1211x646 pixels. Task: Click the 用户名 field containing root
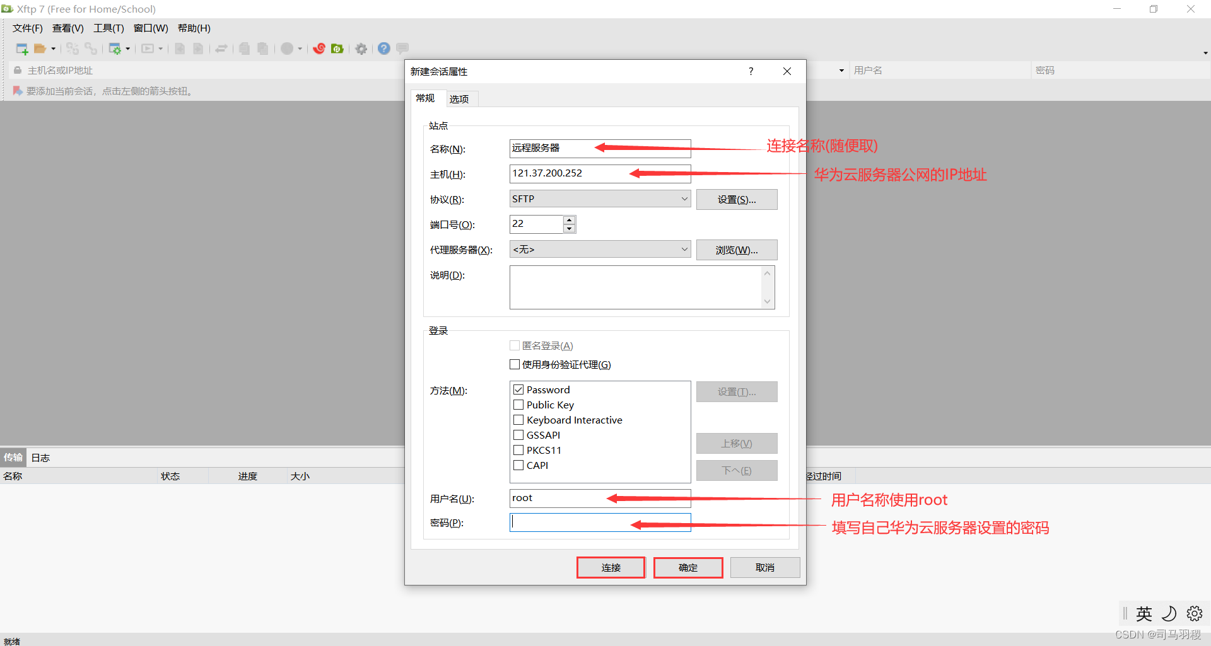600,499
